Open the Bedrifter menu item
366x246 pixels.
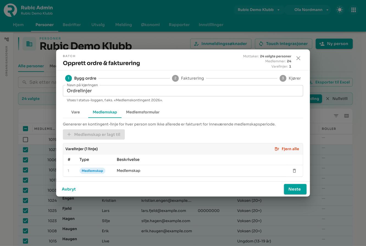pyautogui.click(x=72, y=25)
